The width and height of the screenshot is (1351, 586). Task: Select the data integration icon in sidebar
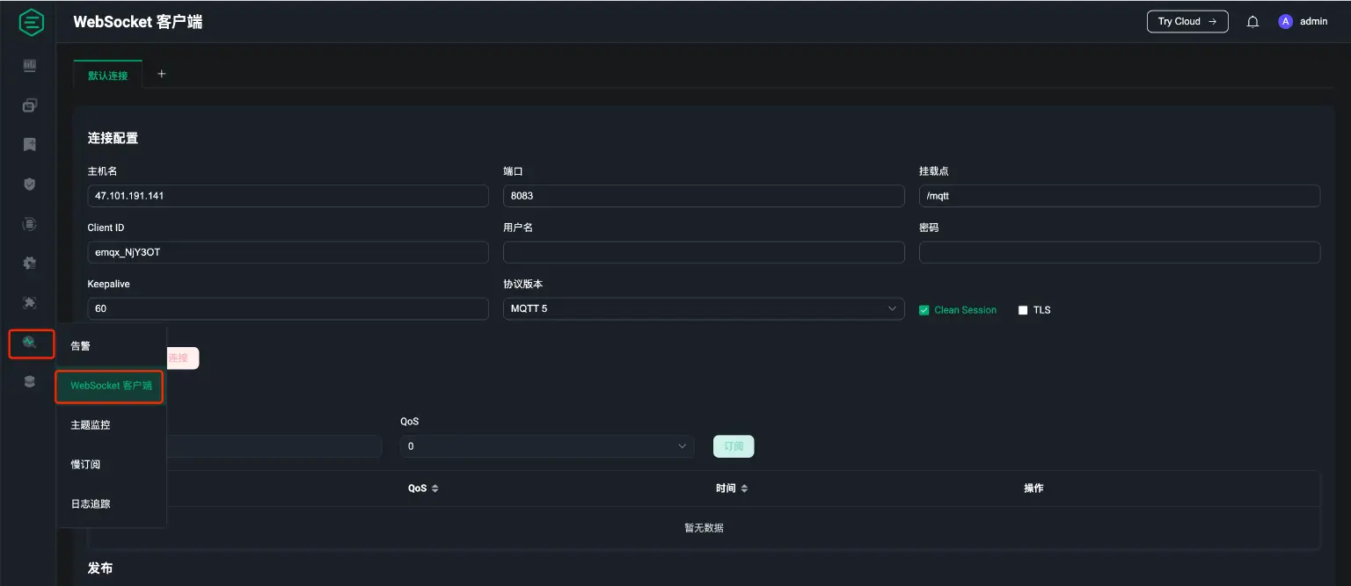(29, 224)
